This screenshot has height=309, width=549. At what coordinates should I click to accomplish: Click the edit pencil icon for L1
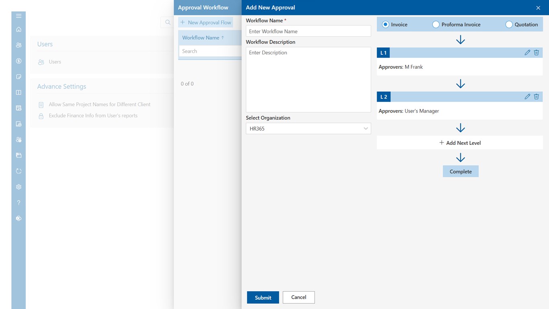point(527,53)
